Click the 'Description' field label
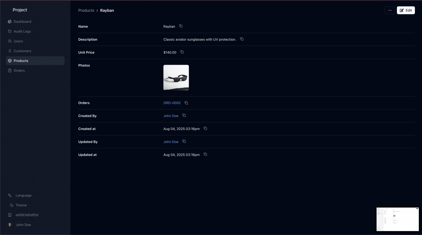The width and height of the screenshot is (422, 235). pos(88,39)
